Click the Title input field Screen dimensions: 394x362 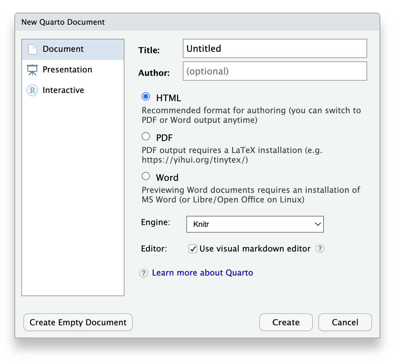[x=275, y=48]
